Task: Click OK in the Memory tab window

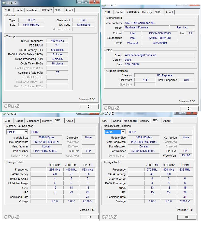Action: coord(89,107)
